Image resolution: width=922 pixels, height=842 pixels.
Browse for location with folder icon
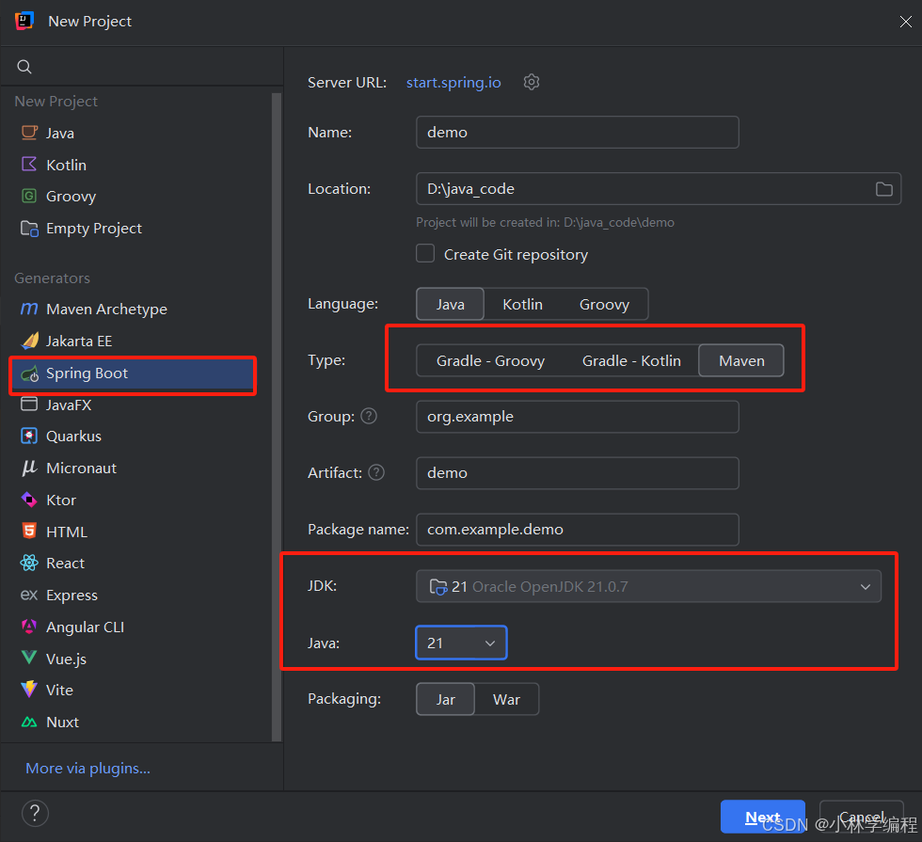click(883, 189)
